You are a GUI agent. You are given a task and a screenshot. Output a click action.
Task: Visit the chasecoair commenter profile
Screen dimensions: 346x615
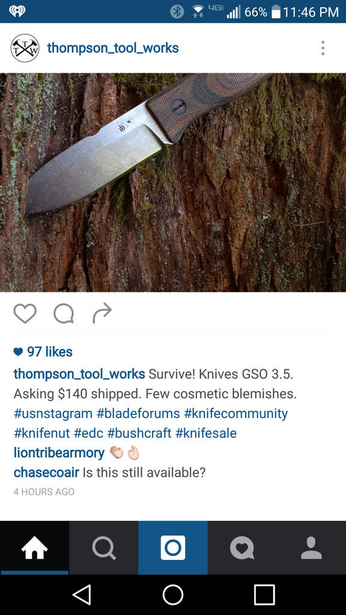click(46, 472)
